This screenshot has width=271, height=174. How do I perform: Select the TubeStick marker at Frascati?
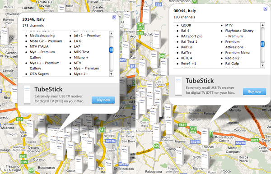(205, 136)
